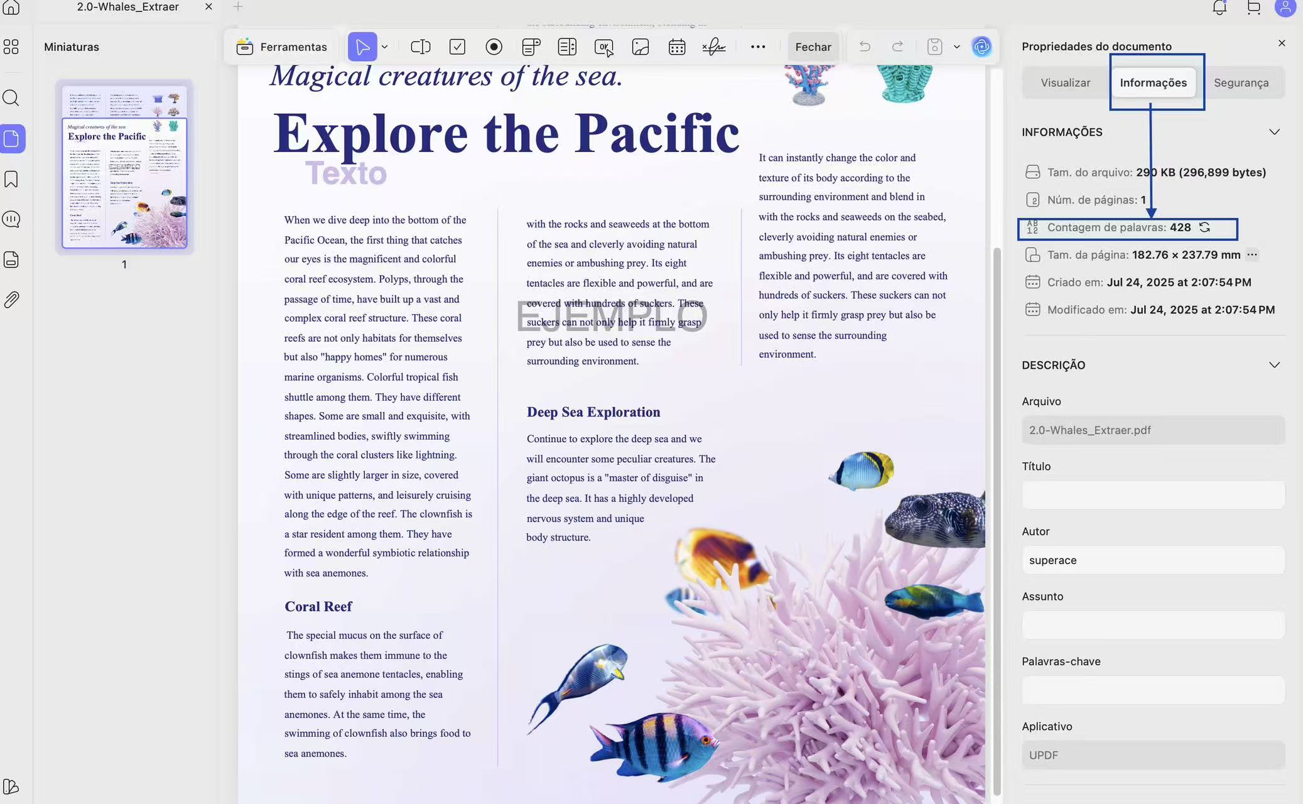Collapse the DESCRIÇÃO section
The height and width of the screenshot is (804, 1303).
pyautogui.click(x=1274, y=365)
